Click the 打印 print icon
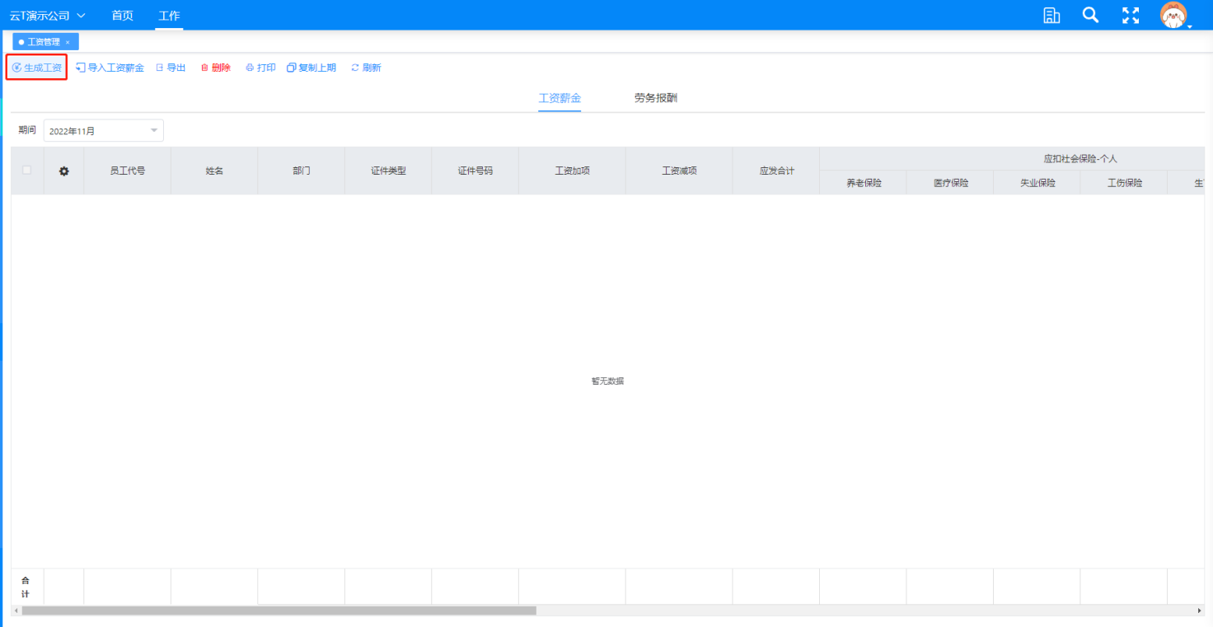 coord(250,68)
